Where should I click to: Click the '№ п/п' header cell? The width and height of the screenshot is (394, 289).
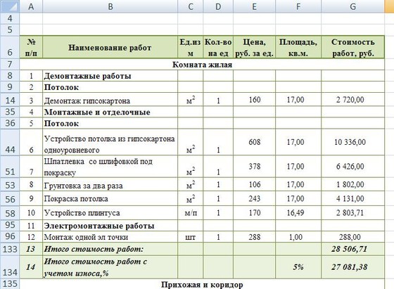[x=31, y=47]
